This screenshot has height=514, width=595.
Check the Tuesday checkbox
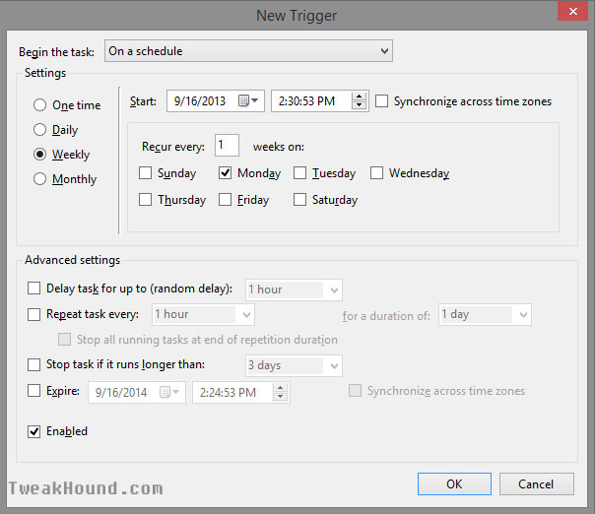point(299,173)
